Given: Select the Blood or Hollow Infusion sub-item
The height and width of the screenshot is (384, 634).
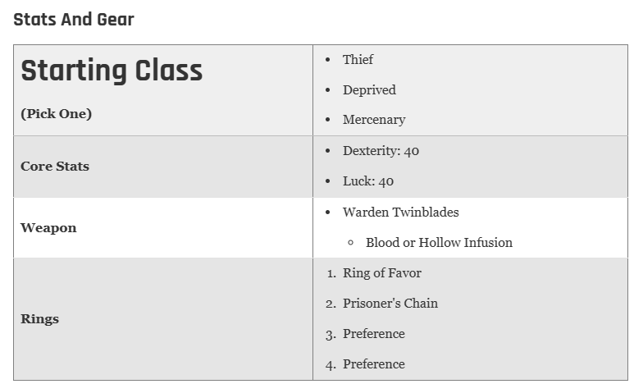Looking at the screenshot, I should [439, 242].
